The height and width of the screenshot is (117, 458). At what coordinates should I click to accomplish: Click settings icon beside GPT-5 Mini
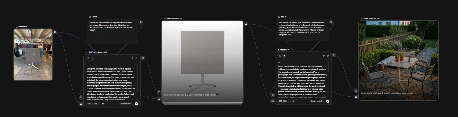click(x=293, y=101)
